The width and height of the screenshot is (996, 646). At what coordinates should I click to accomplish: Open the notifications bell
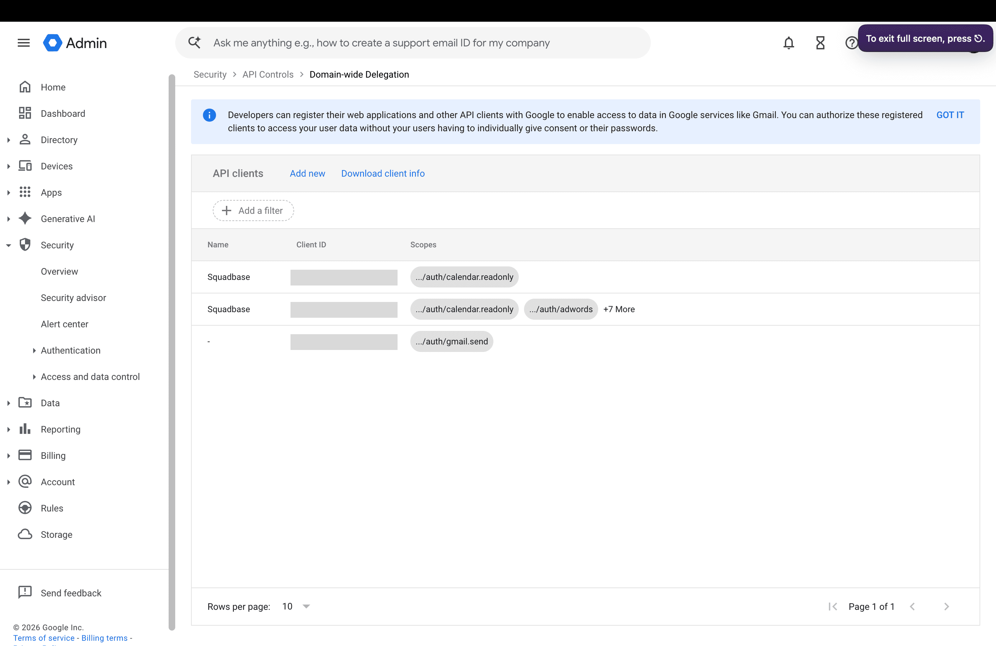tap(789, 43)
